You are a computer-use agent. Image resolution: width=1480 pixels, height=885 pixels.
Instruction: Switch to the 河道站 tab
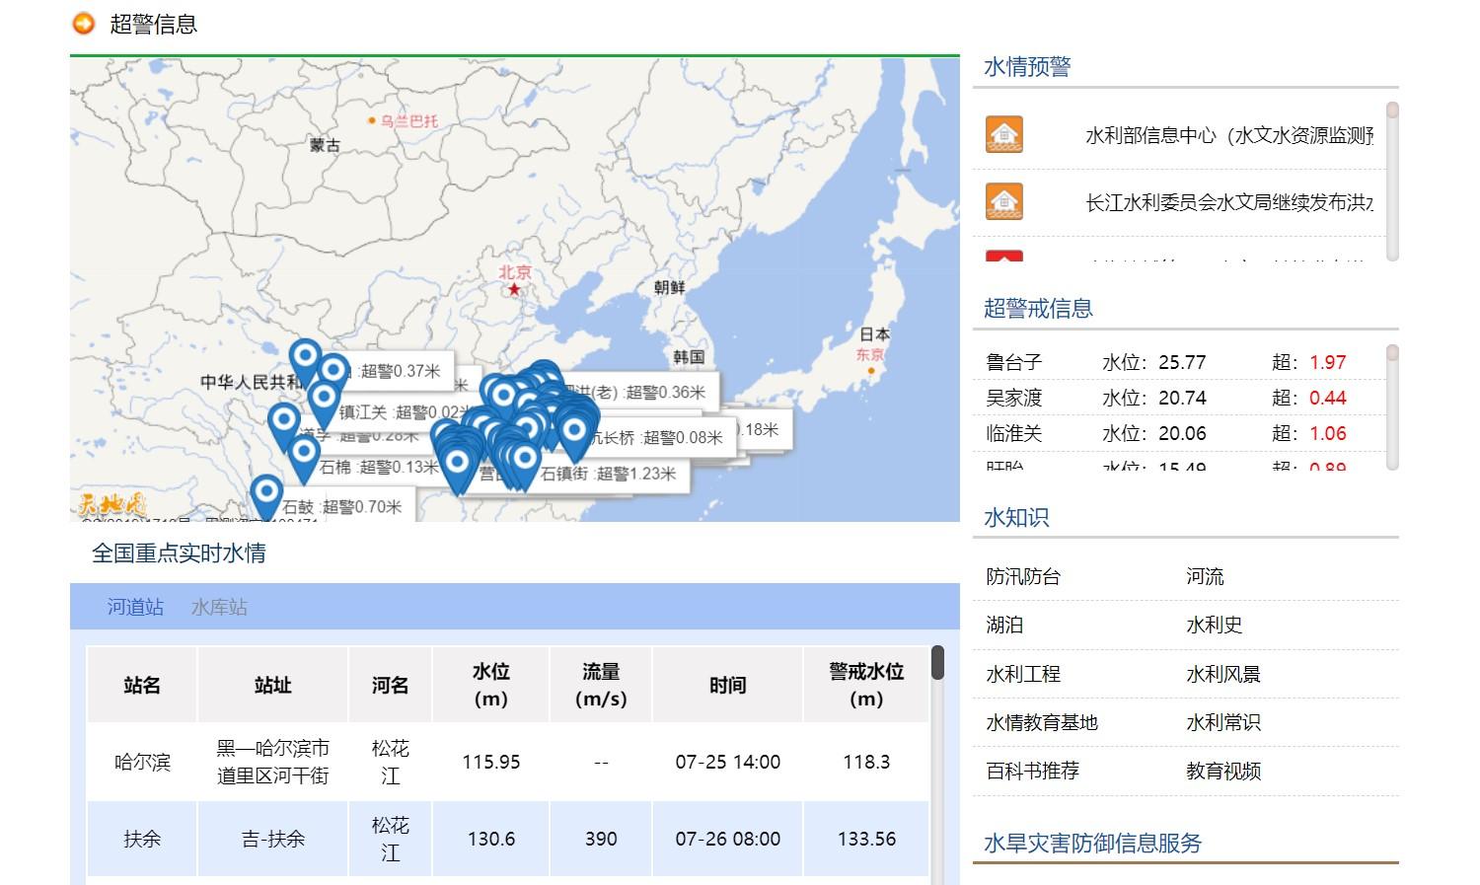[135, 607]
